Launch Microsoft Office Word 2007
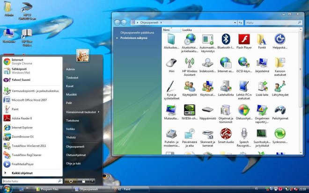Image resolution: width=309 pixels, height=193 pixels. pyautogui.click(x=32, y=100)
